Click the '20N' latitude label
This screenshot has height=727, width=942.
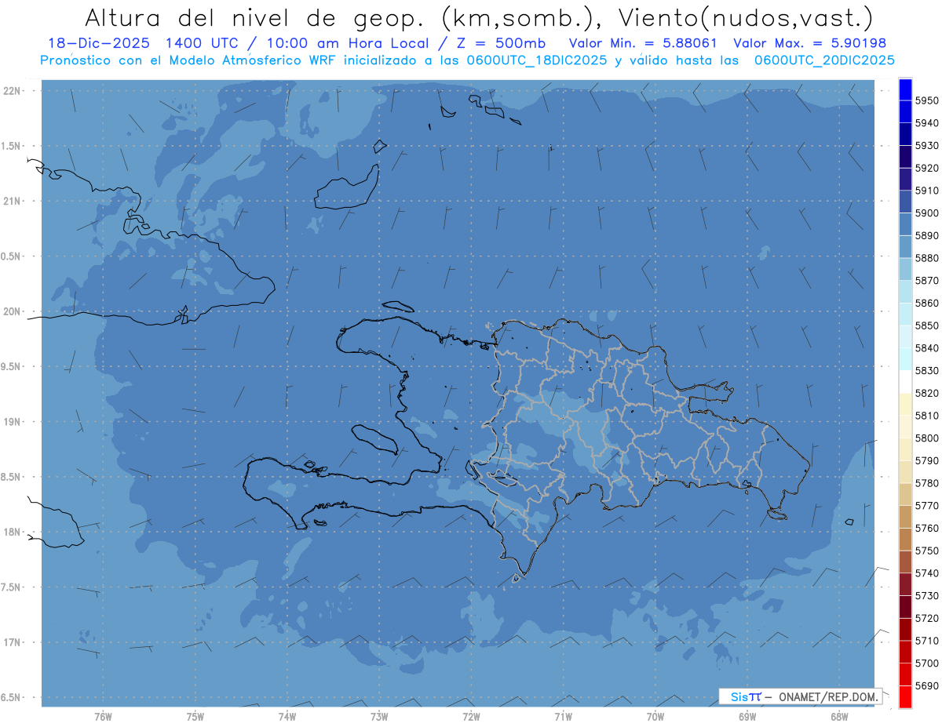tap(11, 311)
